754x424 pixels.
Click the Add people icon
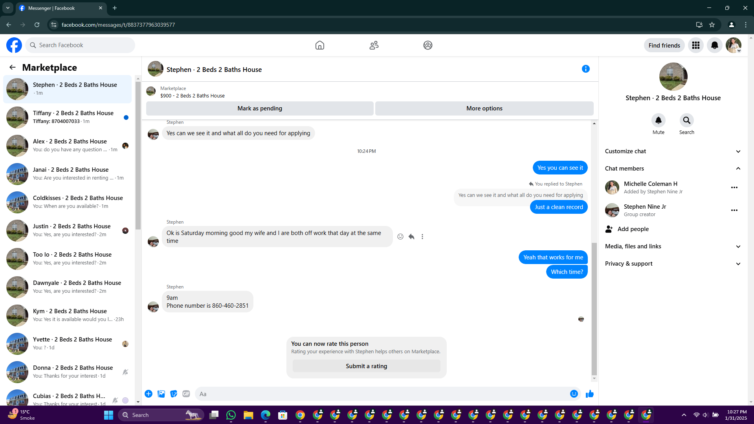click(x=609, y=229)
